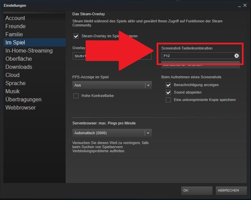Uncheck Sound abspielen
This screenshot has height=200, width=251.
pos(168,92)
